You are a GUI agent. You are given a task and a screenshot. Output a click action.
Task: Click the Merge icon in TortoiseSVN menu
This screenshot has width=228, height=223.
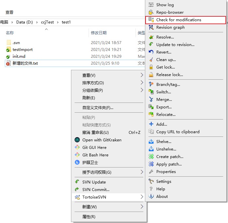tap(151, 100)
